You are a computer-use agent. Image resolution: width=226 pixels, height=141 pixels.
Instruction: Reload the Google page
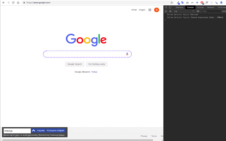(x=13, y=2)
